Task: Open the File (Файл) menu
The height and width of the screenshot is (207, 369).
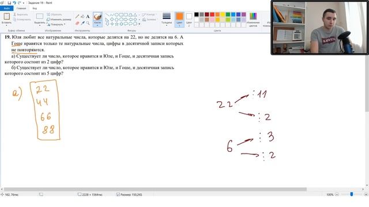Action: coord(6,9)
